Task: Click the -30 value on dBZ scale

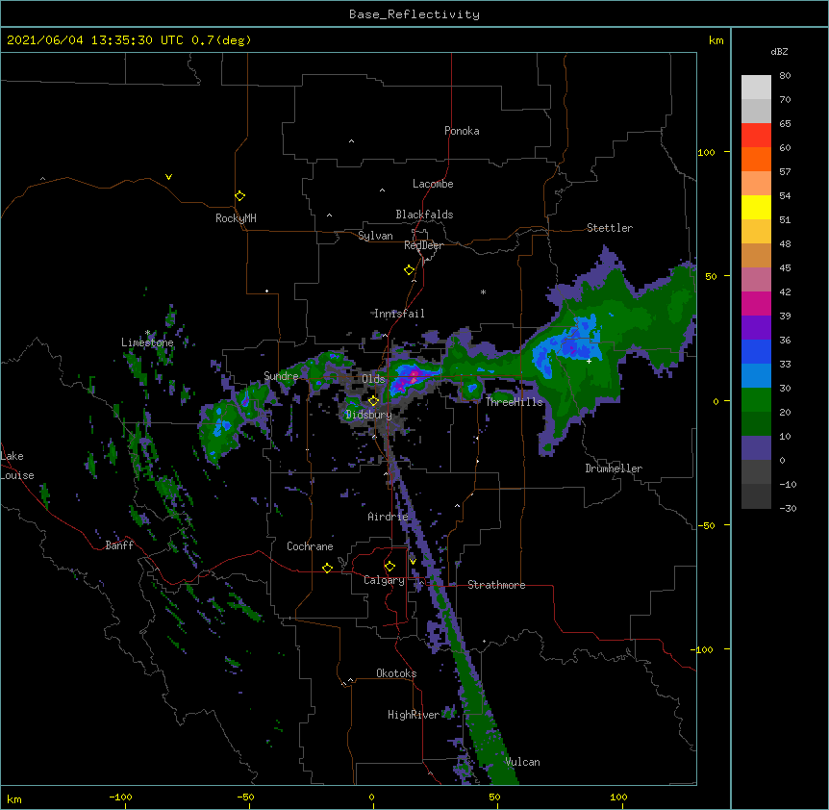Action: tap(788, 508)
